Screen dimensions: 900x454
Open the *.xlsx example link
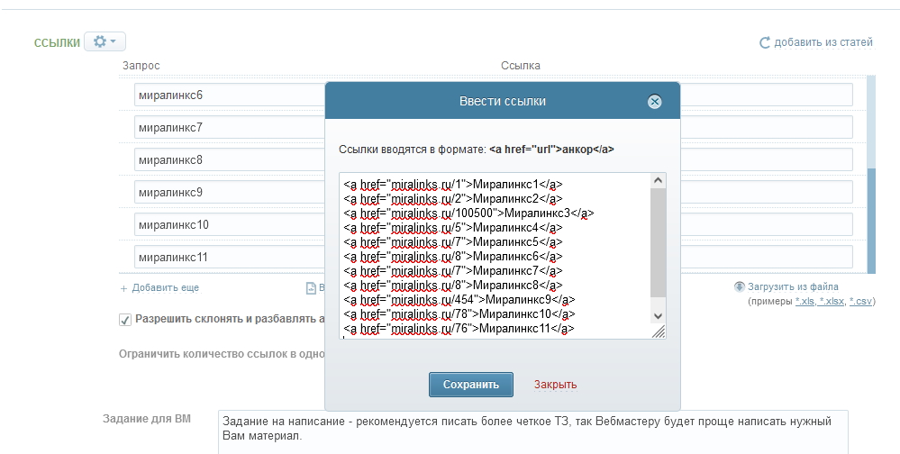click(832, 302)
